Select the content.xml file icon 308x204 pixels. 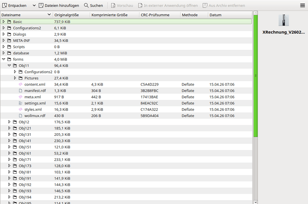pos(21,85)
